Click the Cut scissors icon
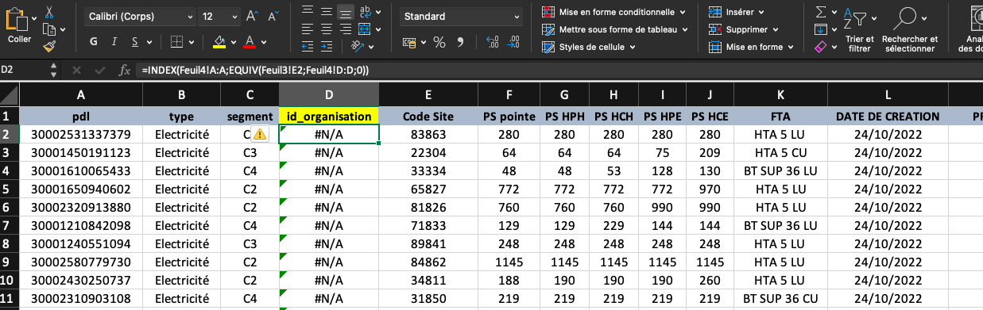Viewport: 983px width, 310px height. coord(49,11)
